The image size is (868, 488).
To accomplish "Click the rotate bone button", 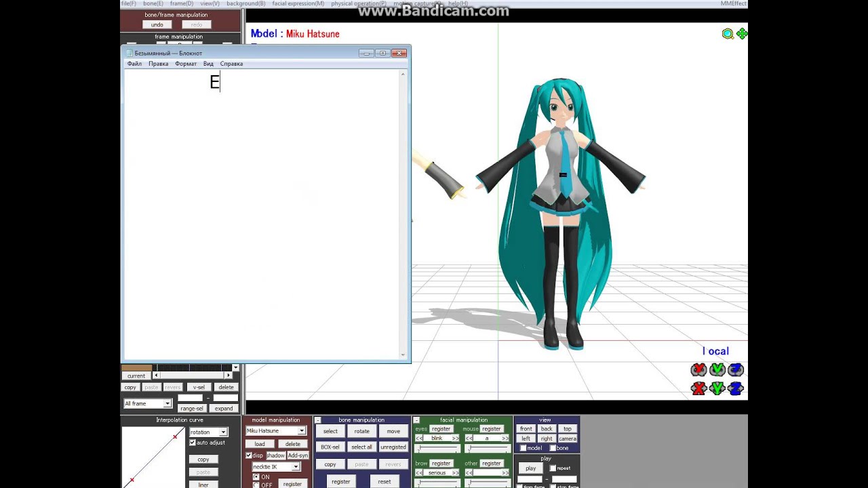I will tap(362, 431).
